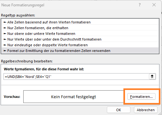Open help with the question mark icon
The height and width of the screenshot is (115, 162).
click(x=140, y=5)
